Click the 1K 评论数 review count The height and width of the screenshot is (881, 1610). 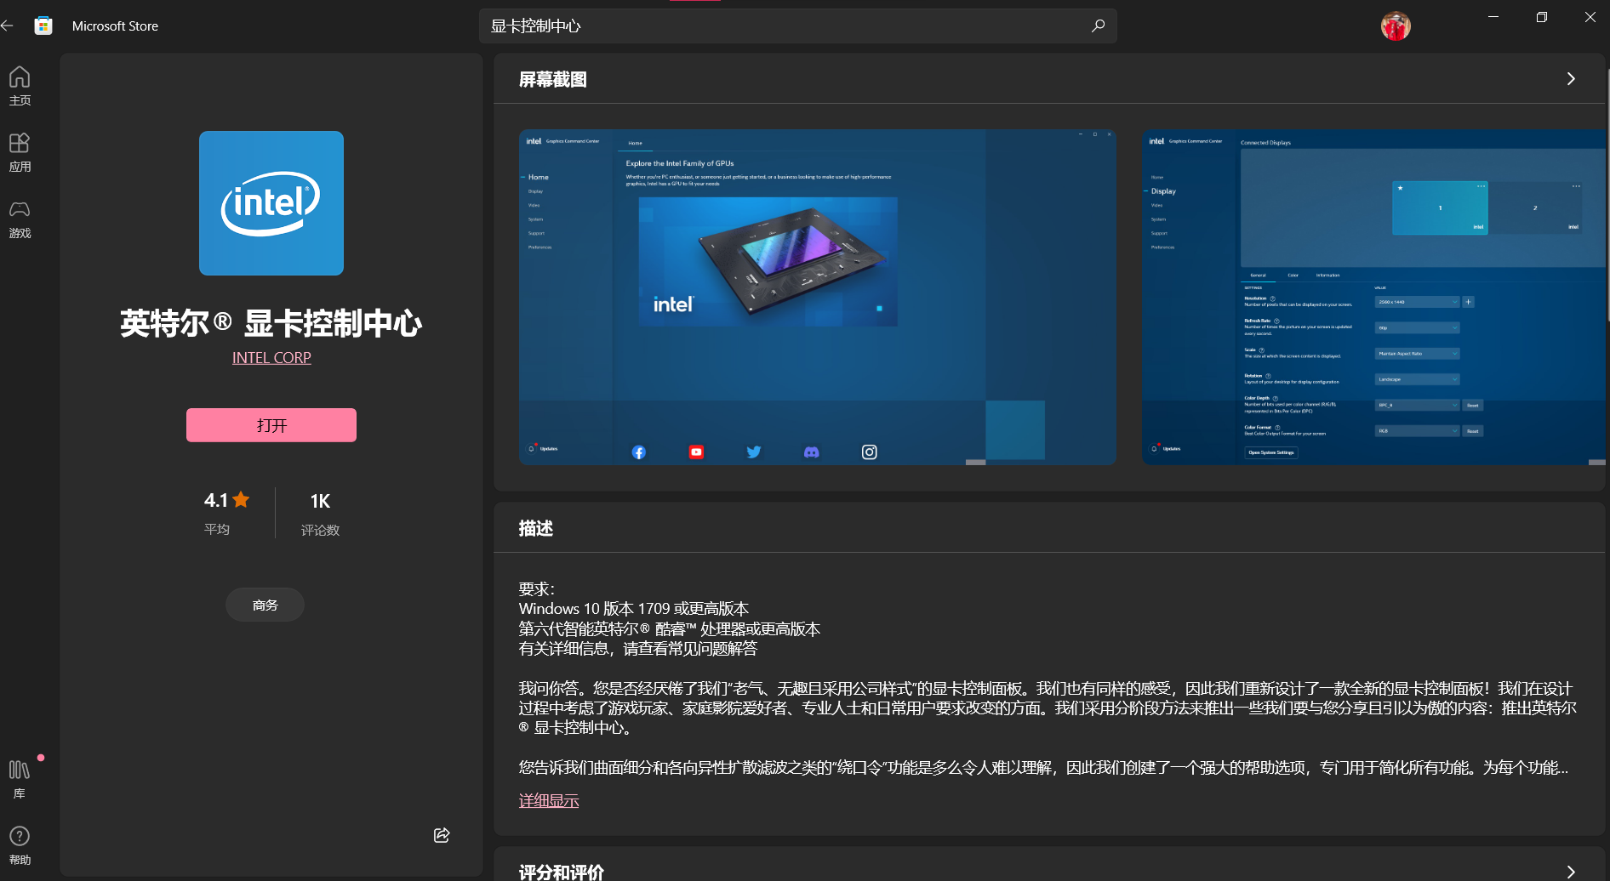click(x=320, y=514)
